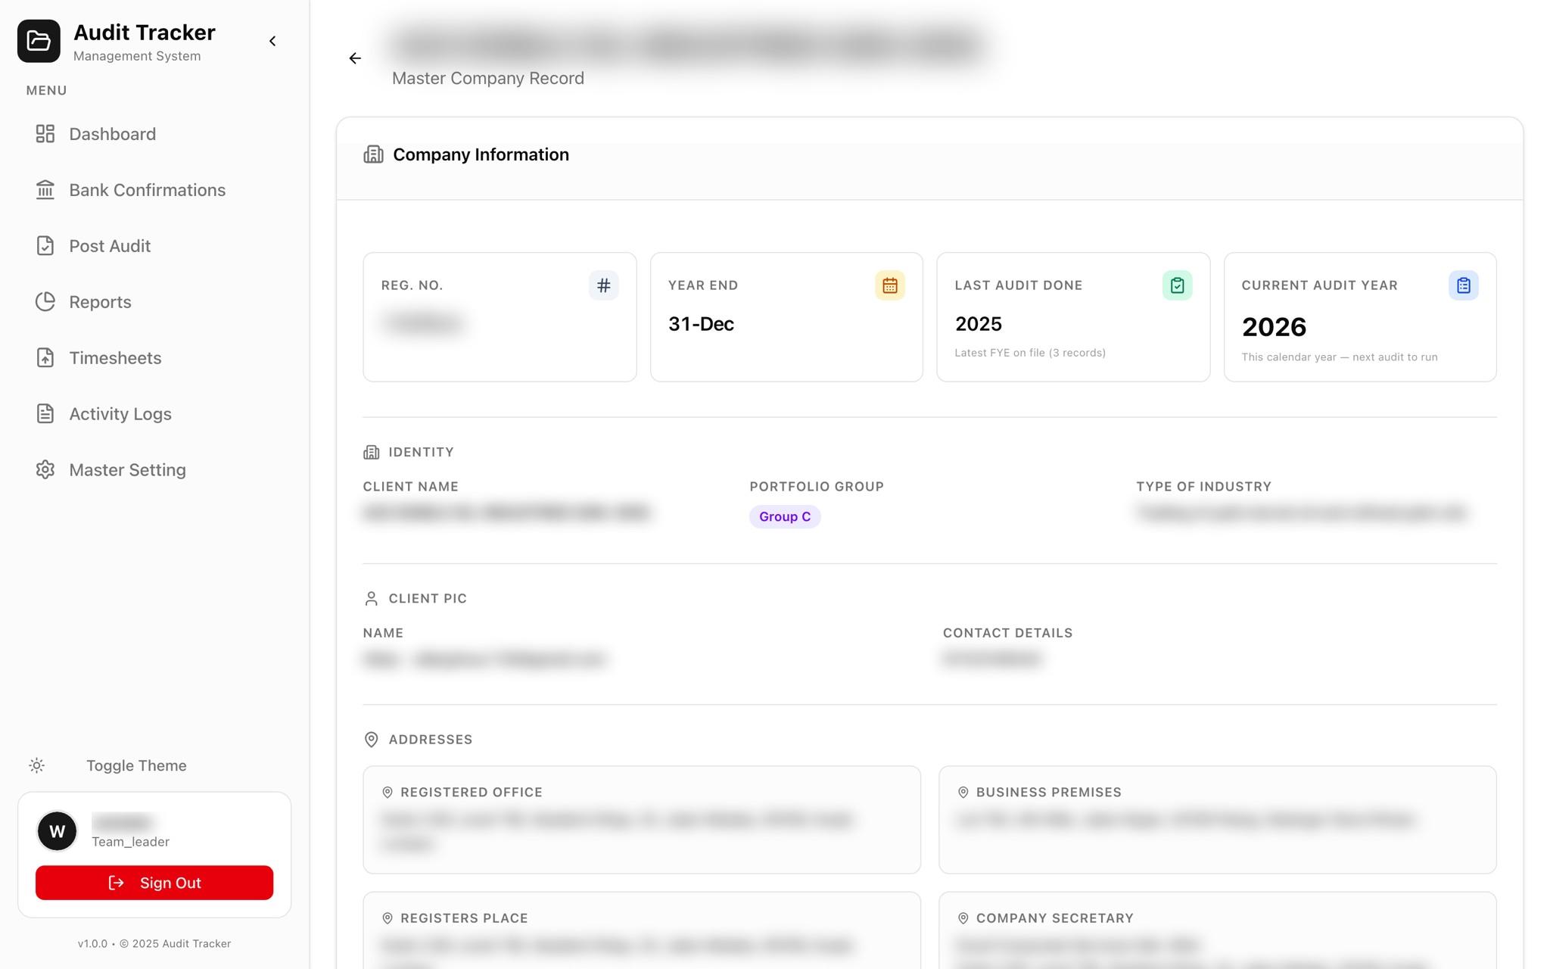Click the Dashboard grid icon
Viewport: 1550px width, 969px height.
click(45, 134)
